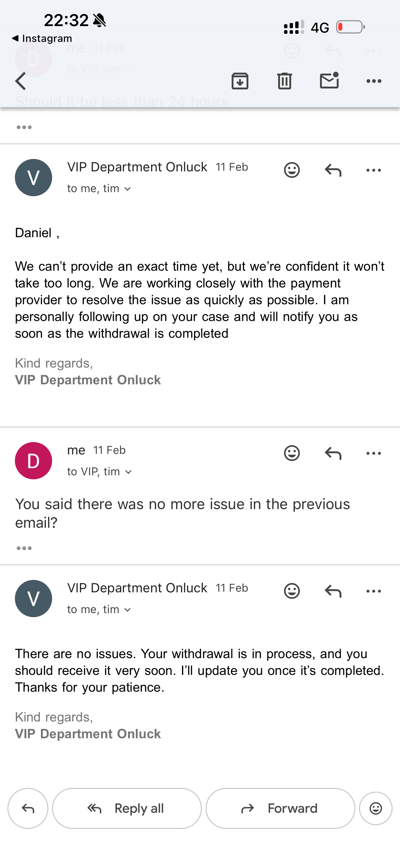Tap the bottom-left reply arrow button

click(x=28, y=808)
